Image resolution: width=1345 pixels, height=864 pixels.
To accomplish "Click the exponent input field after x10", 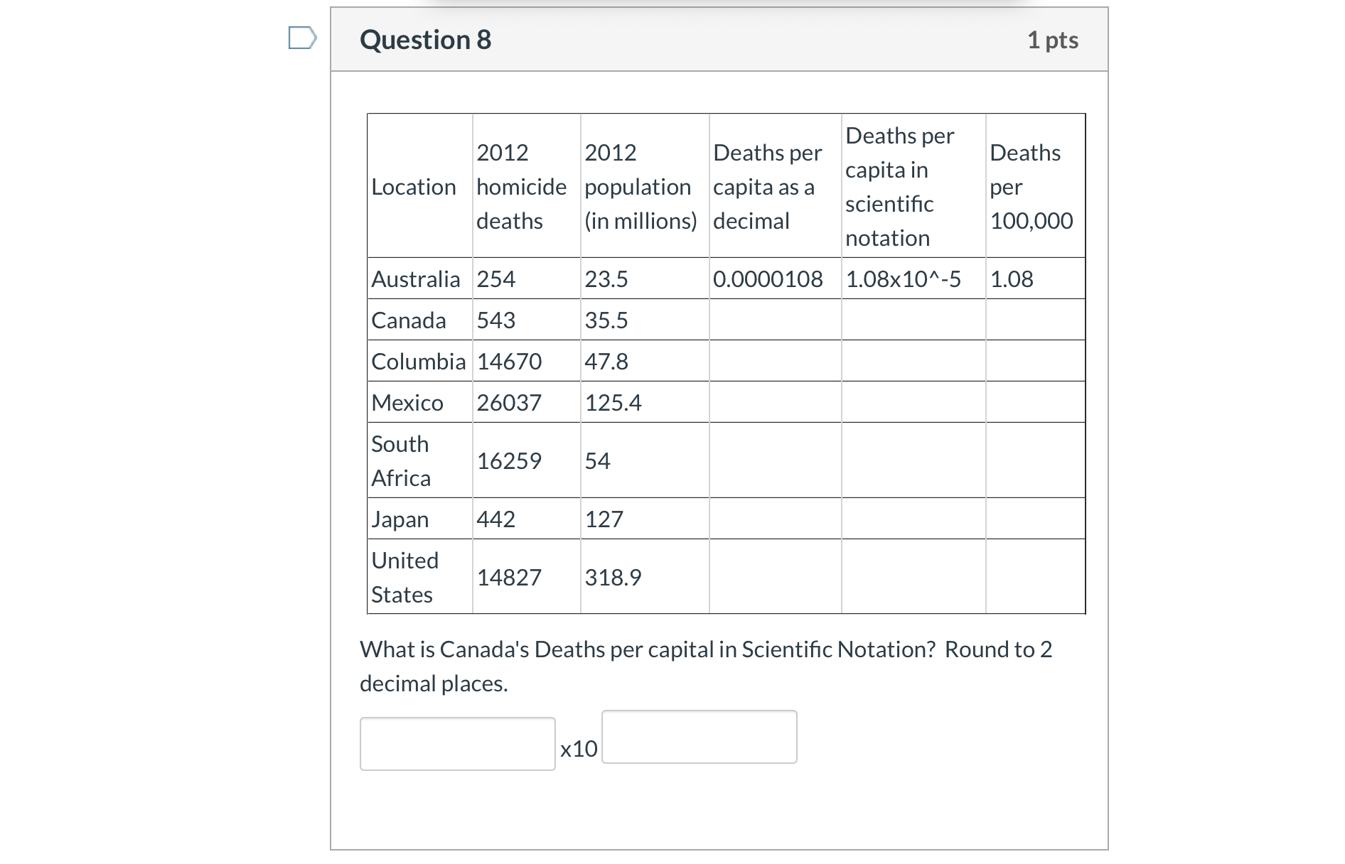I will pos(699,738).
